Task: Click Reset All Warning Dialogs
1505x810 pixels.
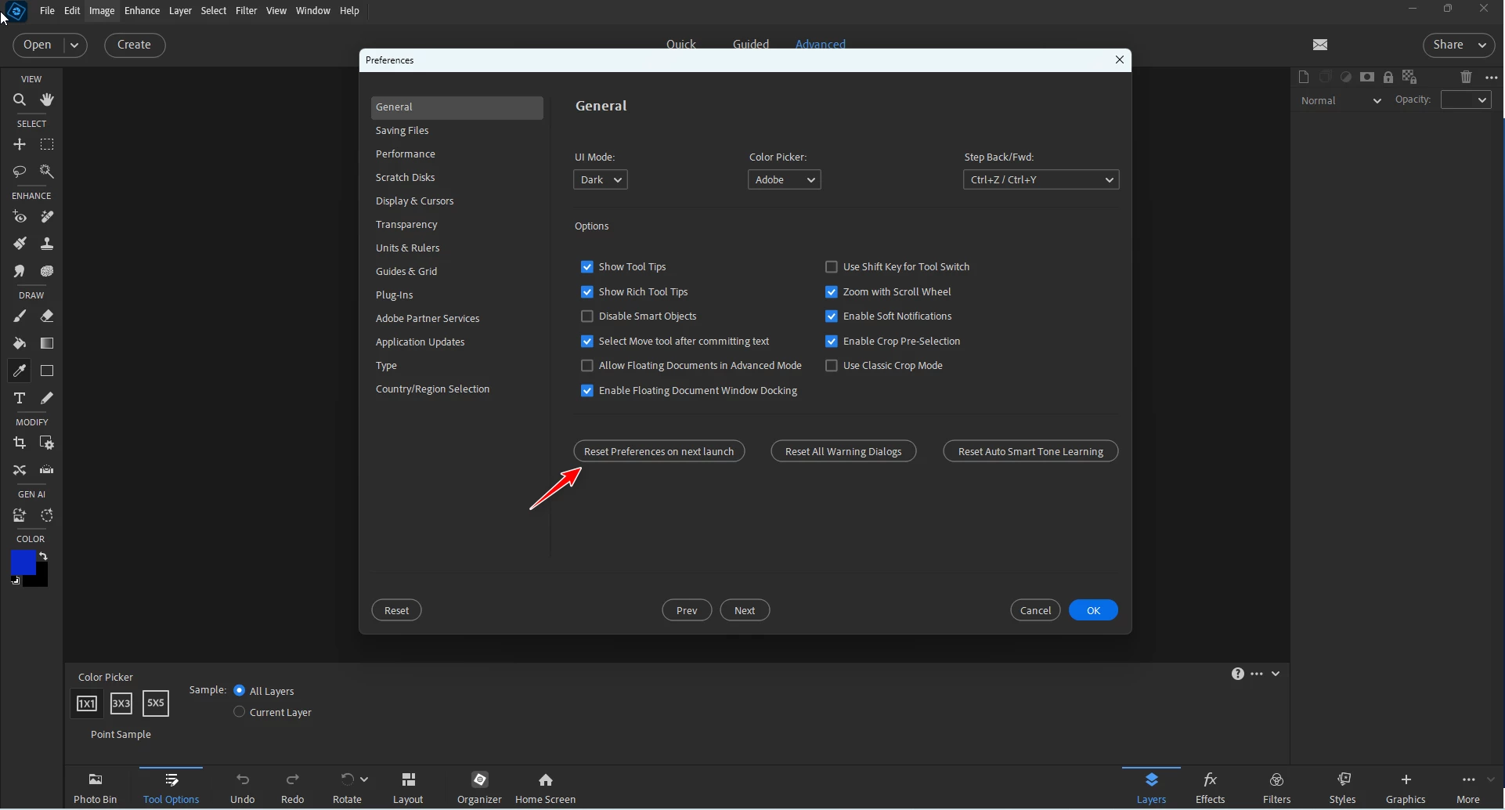Action: point(843,451)
